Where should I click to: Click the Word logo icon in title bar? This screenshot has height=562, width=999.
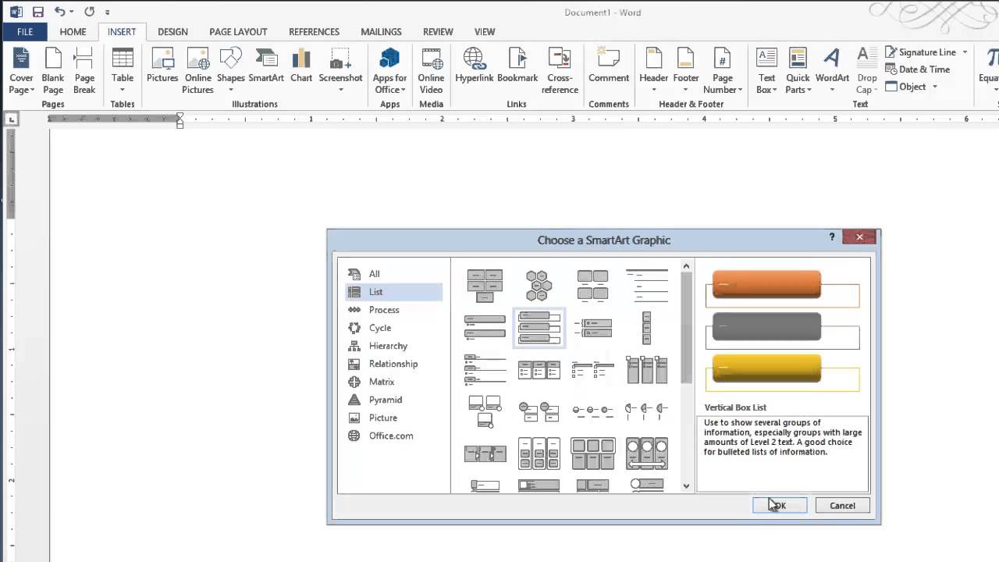click(16, 12)
